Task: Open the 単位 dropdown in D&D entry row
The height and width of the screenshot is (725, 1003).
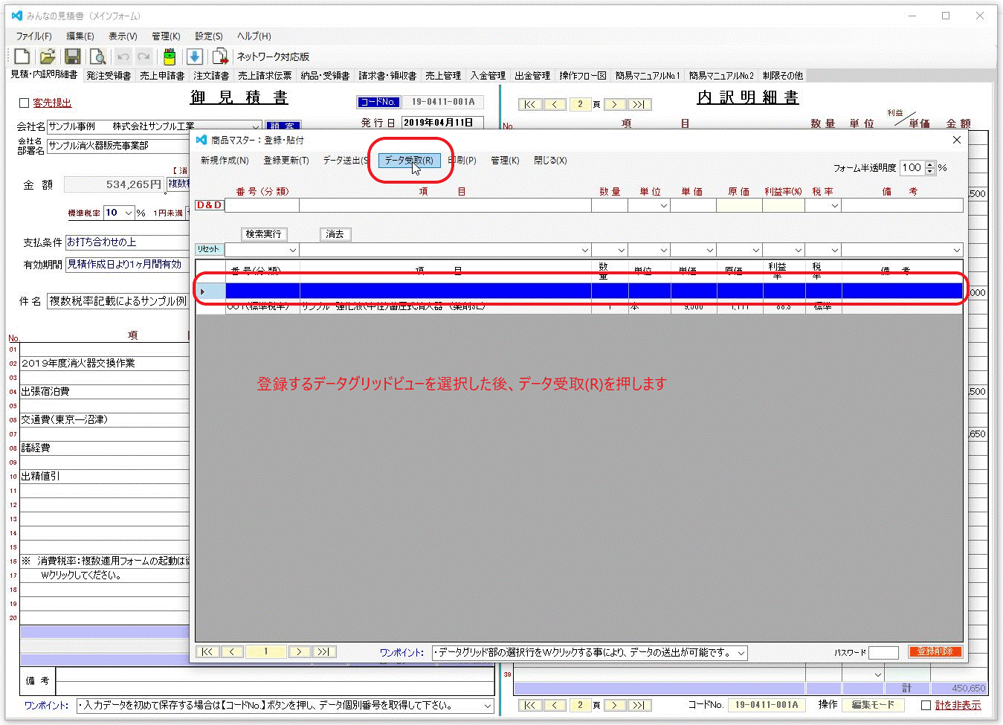Action: [x=663, y=205]
